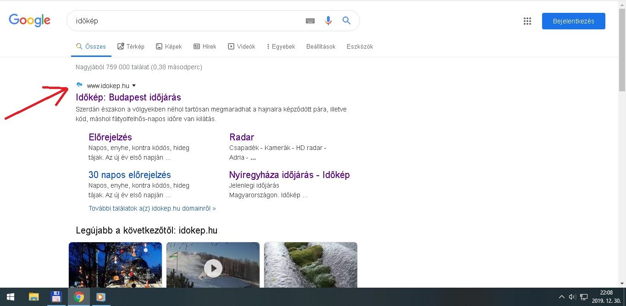
Task: Click the volume speaker tray icon
Action: 572,297
